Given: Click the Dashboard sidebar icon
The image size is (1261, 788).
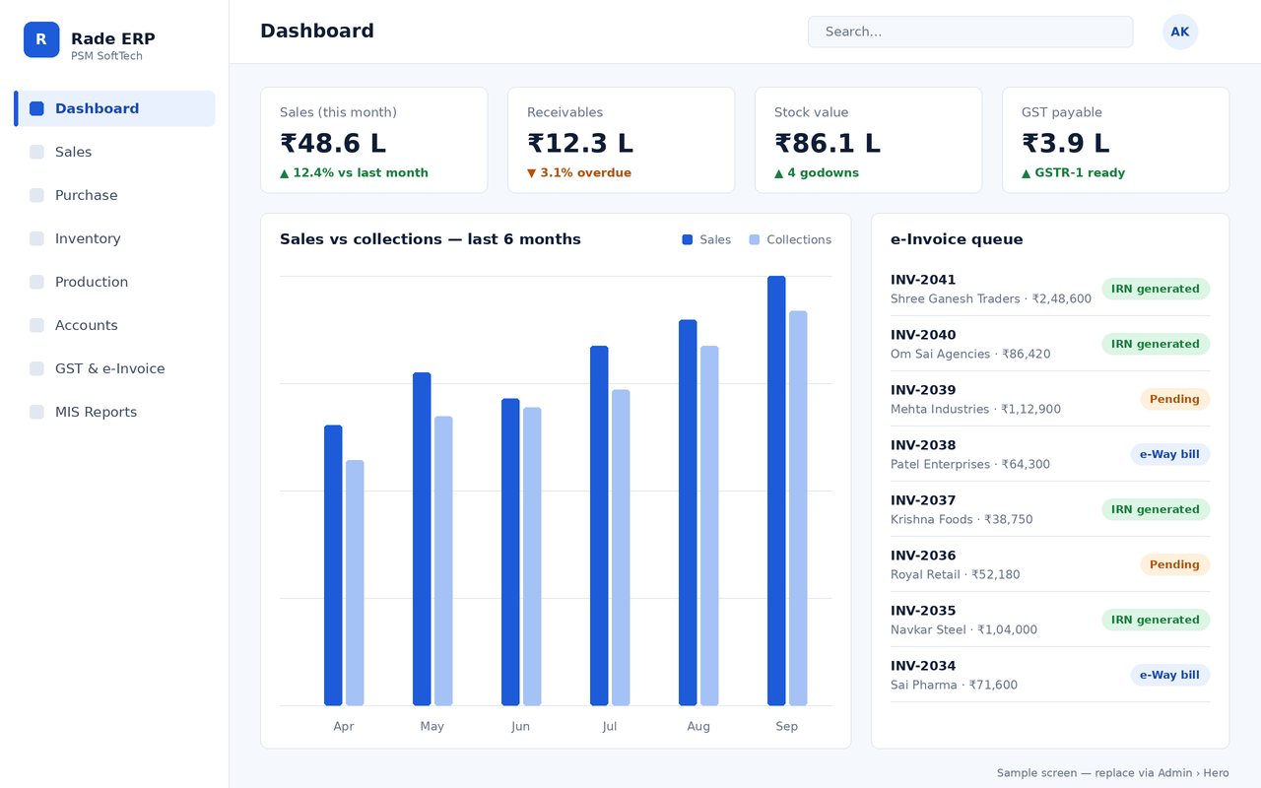Looking at the screenshot, I should point(36,108).
